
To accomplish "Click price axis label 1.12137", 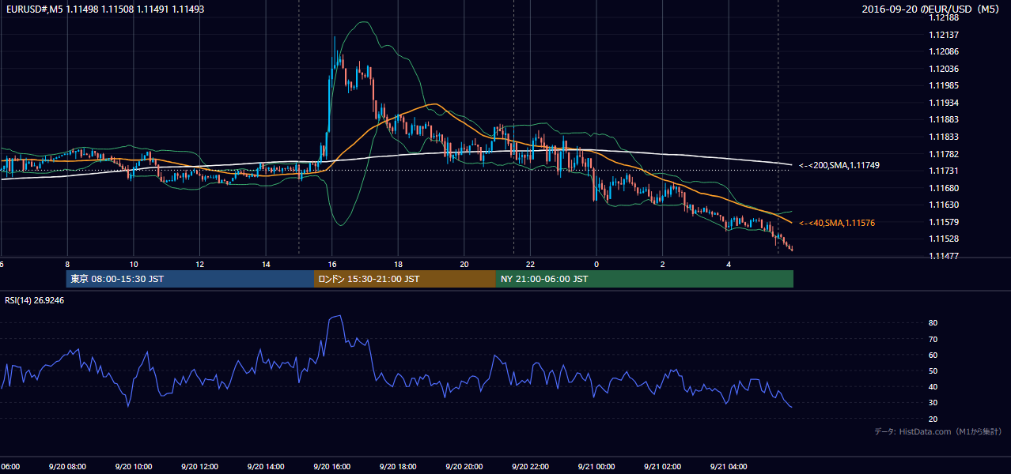I will [x=945, y=35].
